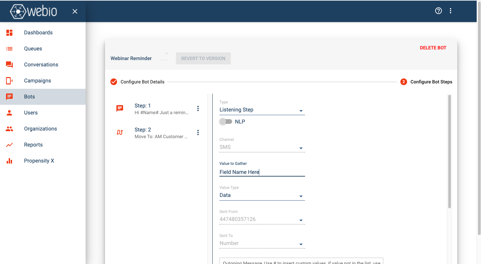
Task: Click the Value to Gather field
Action: pos(262,172)
